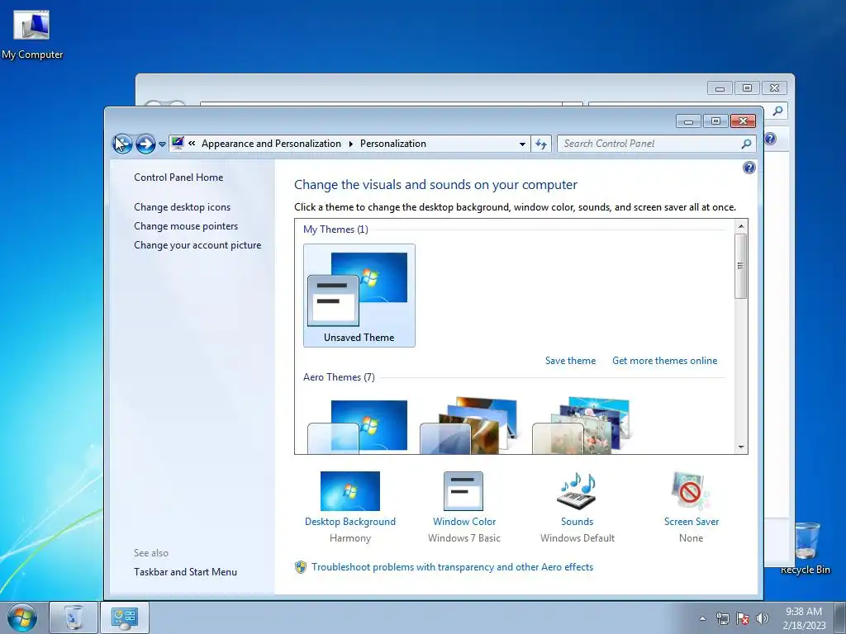
Task: Open My Computer desktop icon
Action: click(x=31, y=35)
